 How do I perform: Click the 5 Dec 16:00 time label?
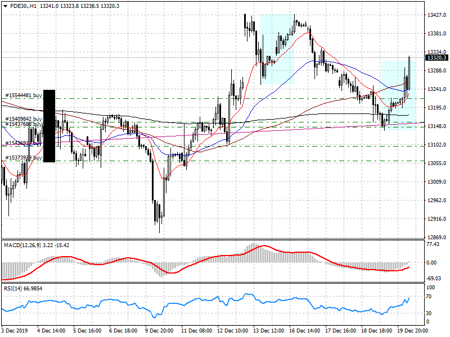coord(87,331)
